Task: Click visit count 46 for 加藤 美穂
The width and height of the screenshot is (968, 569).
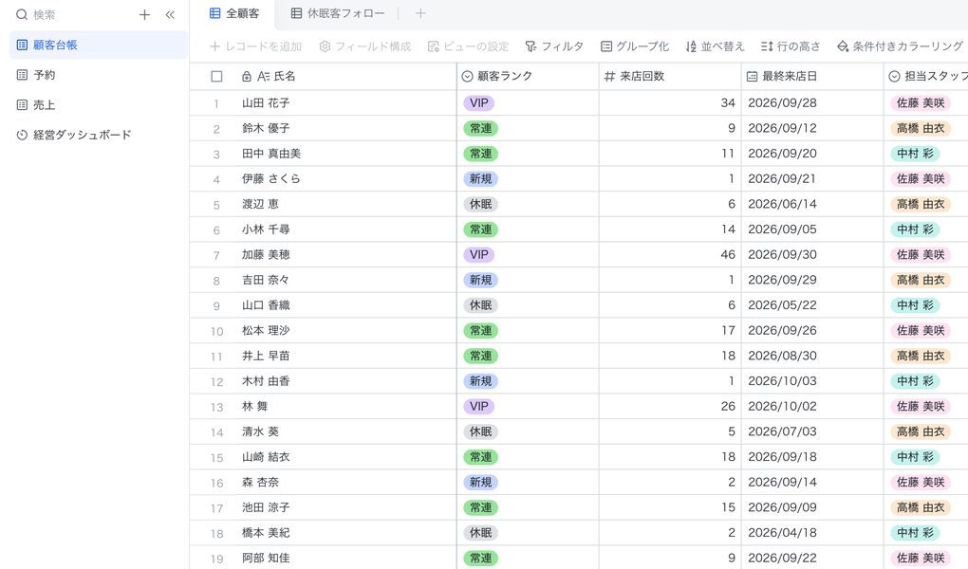Action: [728, 255]
